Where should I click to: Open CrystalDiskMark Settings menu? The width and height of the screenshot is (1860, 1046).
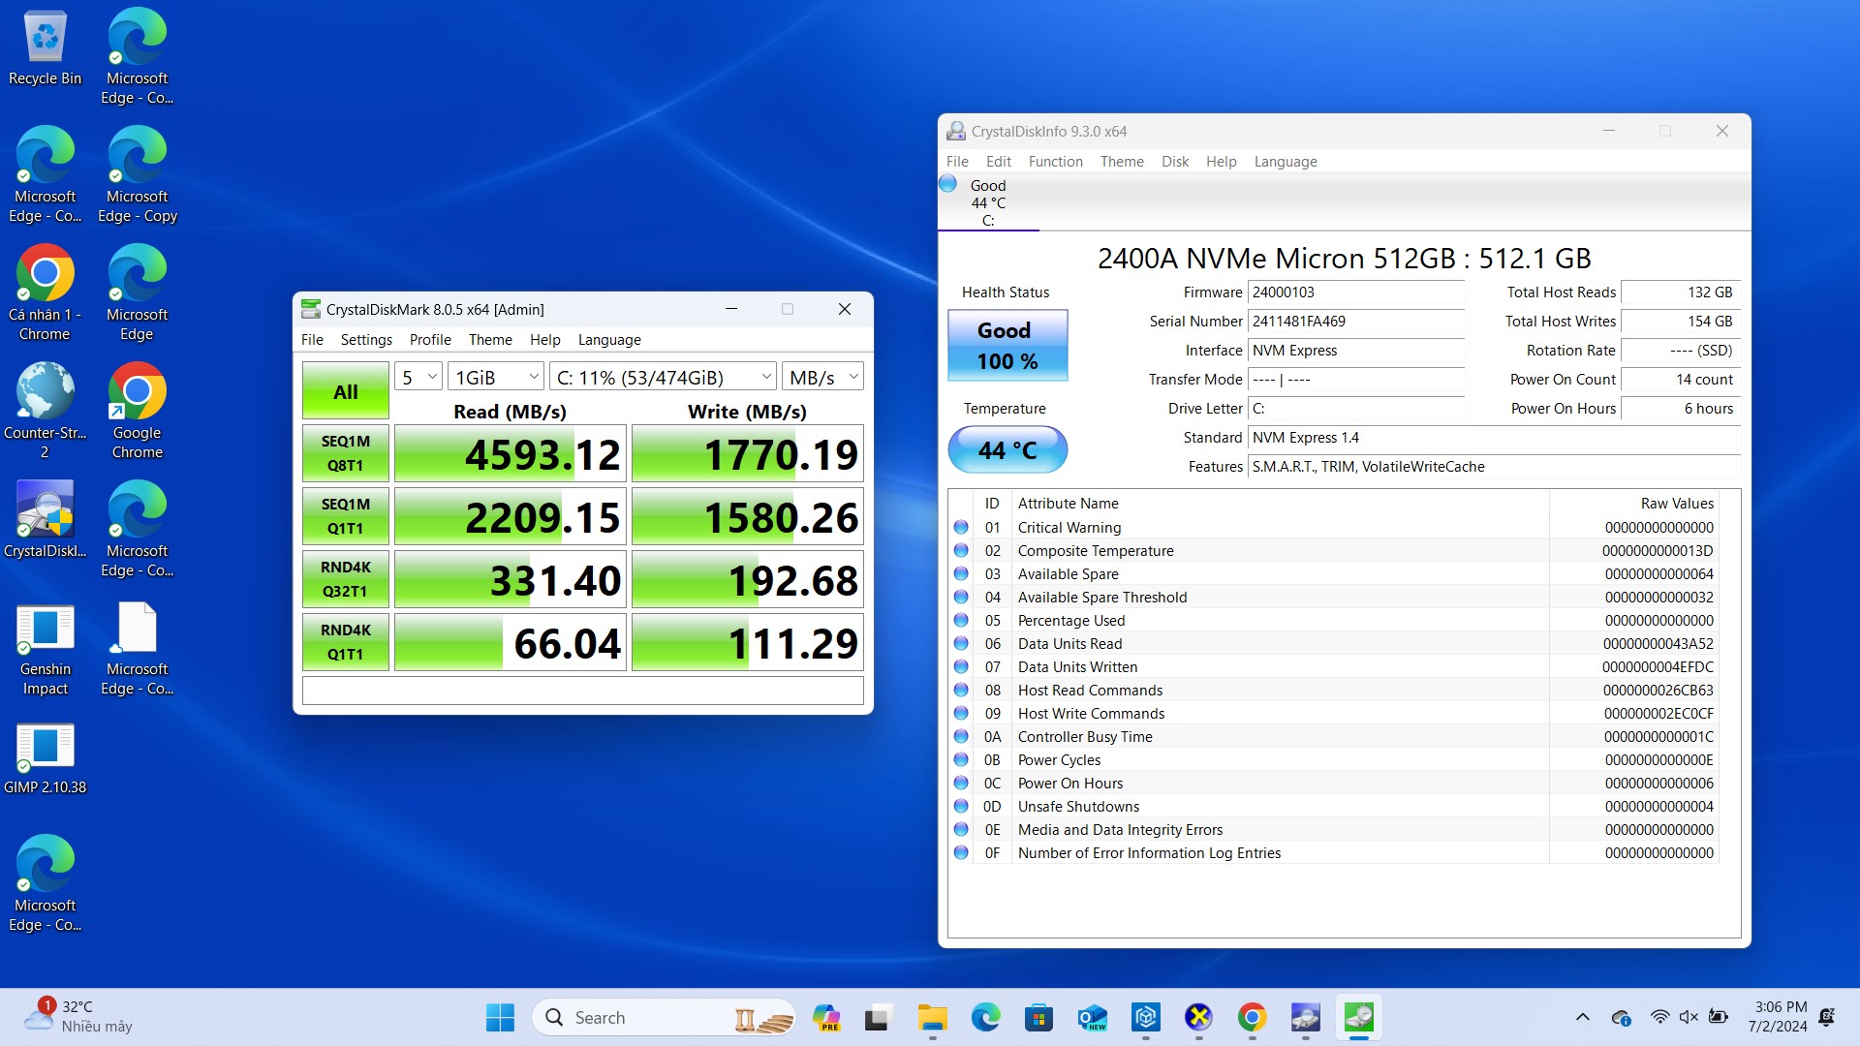pos(366,340)
